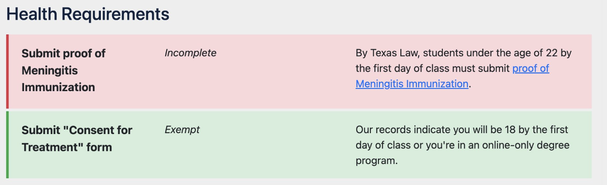Click the word "Immunization" in the bold title
607x185 pixels.
click(x=58, y=87)
